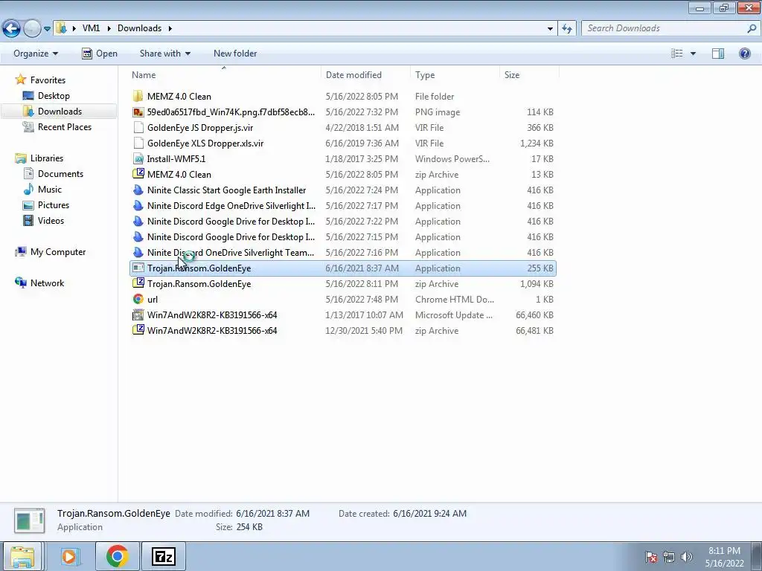Click the details pane file thumbnail
The height and width of the screenshot is (571, 762).
tap(29, 520)
